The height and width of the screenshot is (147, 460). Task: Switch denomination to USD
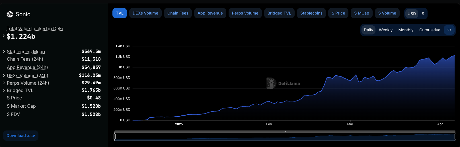tap(412, 14)
